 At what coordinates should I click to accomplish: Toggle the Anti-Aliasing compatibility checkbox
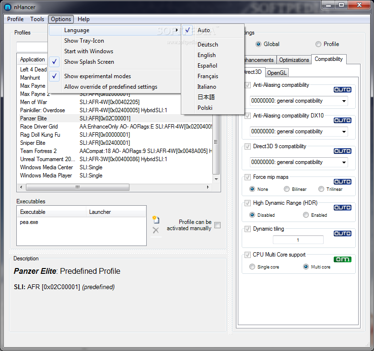(x=247, y=85)
